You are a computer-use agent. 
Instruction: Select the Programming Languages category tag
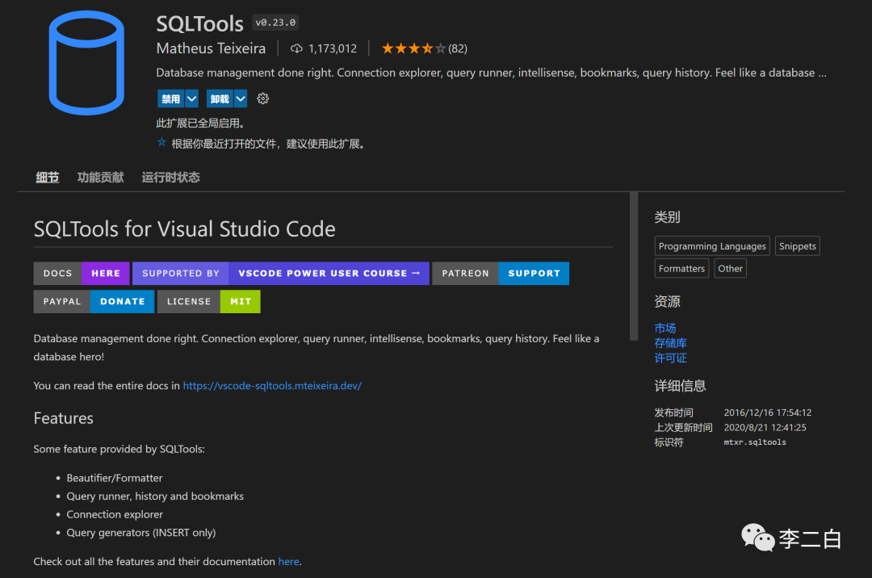[712, 246]
